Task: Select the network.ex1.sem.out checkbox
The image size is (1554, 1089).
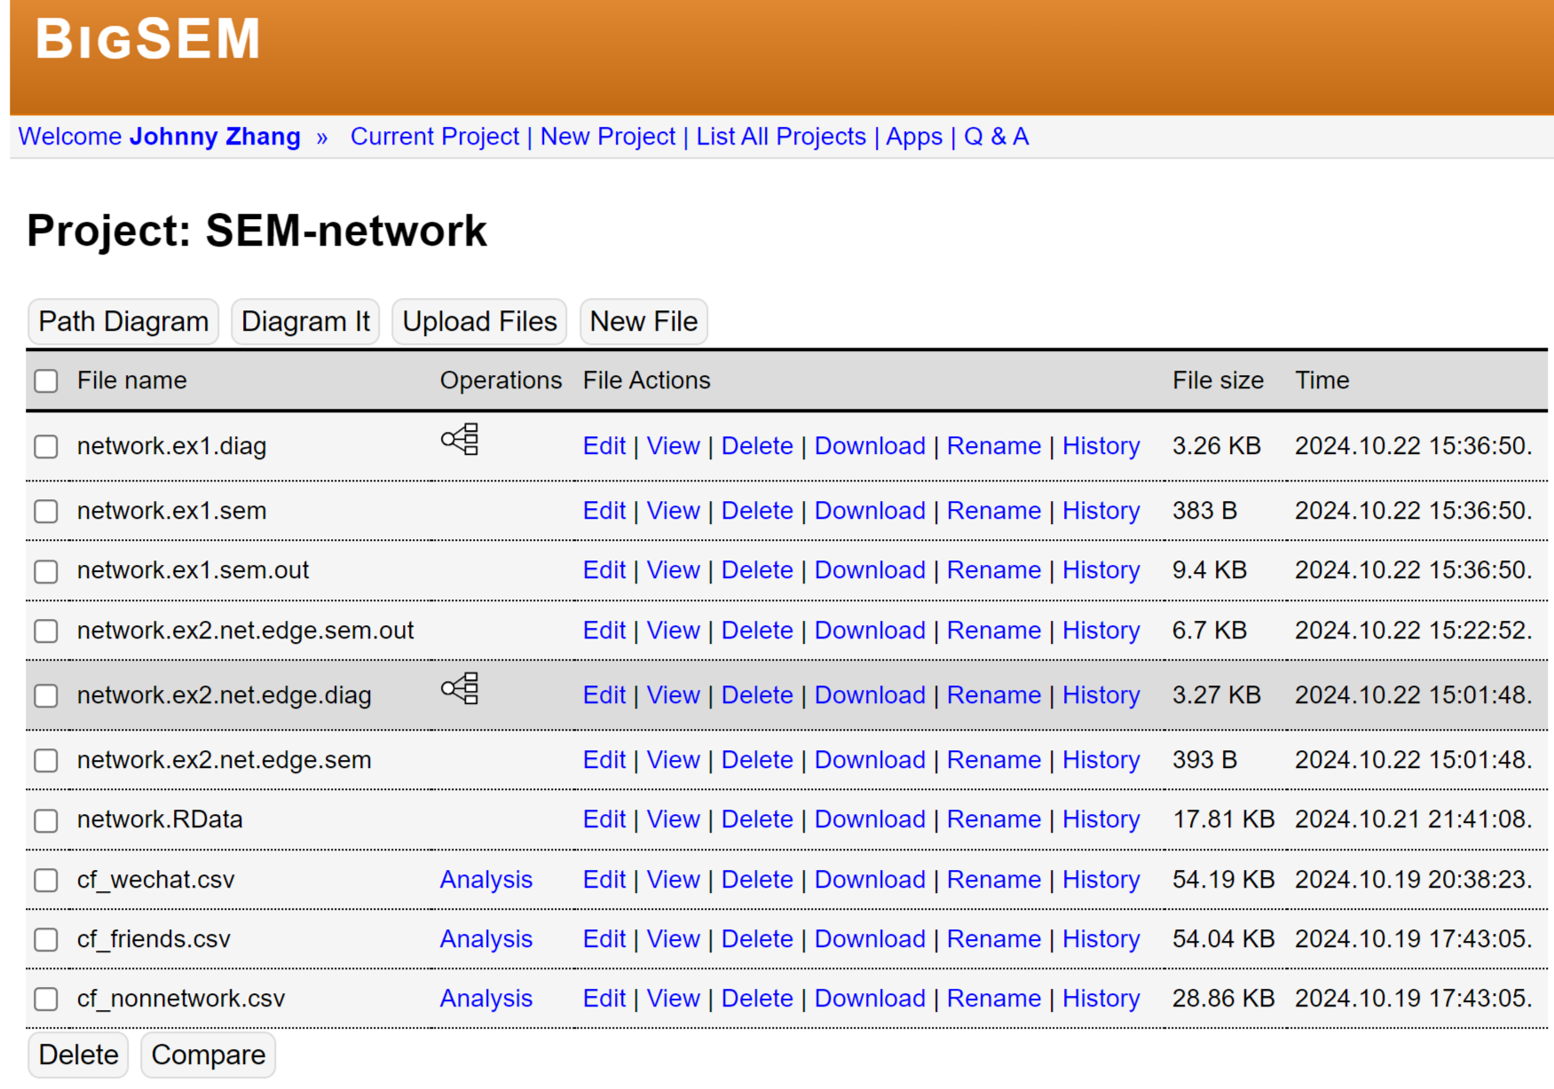Action: [x=46, y=571]
